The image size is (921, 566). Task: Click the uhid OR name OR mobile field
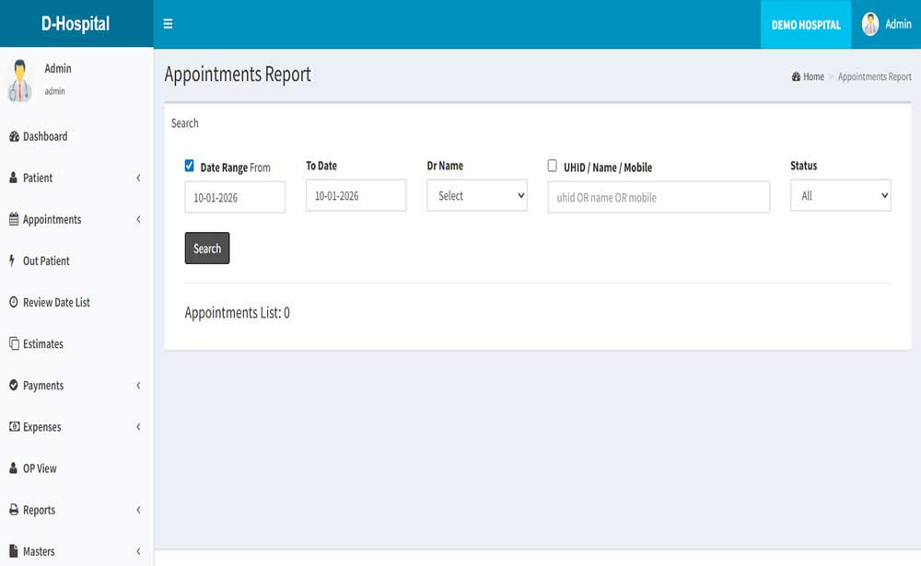tap(659, 198)
